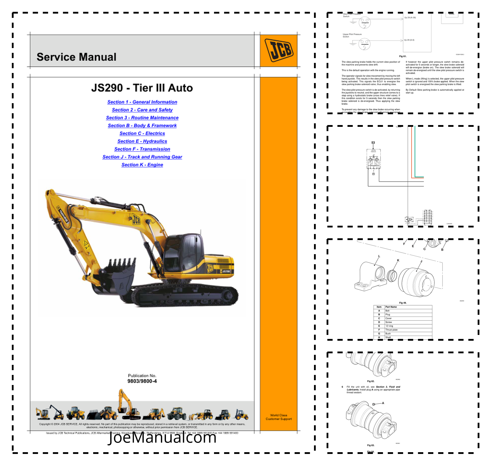Select the slew parking brake page preview
The image size is (491, 463).
[x=403, y=63]
